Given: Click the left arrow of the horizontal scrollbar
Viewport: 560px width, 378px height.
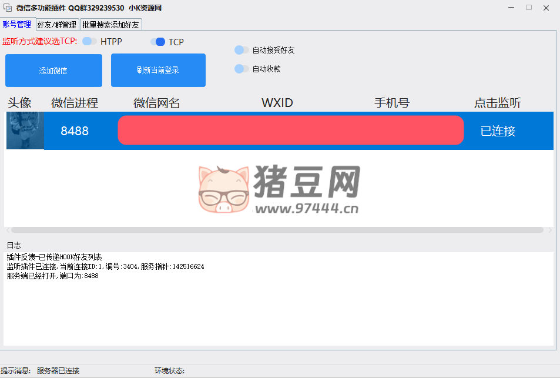Looking at the screenshot, I should (x=7, y=230).
